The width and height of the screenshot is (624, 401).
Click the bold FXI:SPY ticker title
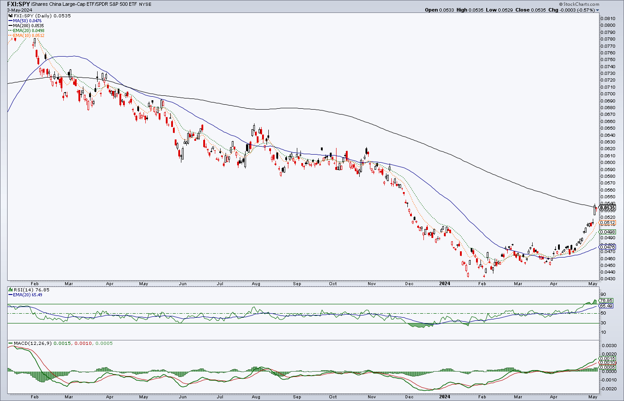tap(19, 4)
